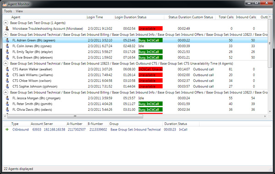Screen dimensions: 275x174
Task: Click agent icon beside Adrien Green
Action: [7, 40]
